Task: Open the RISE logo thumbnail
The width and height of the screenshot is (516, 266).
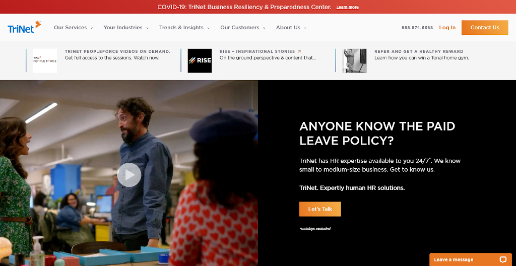Action: click(x=200, y=60)
